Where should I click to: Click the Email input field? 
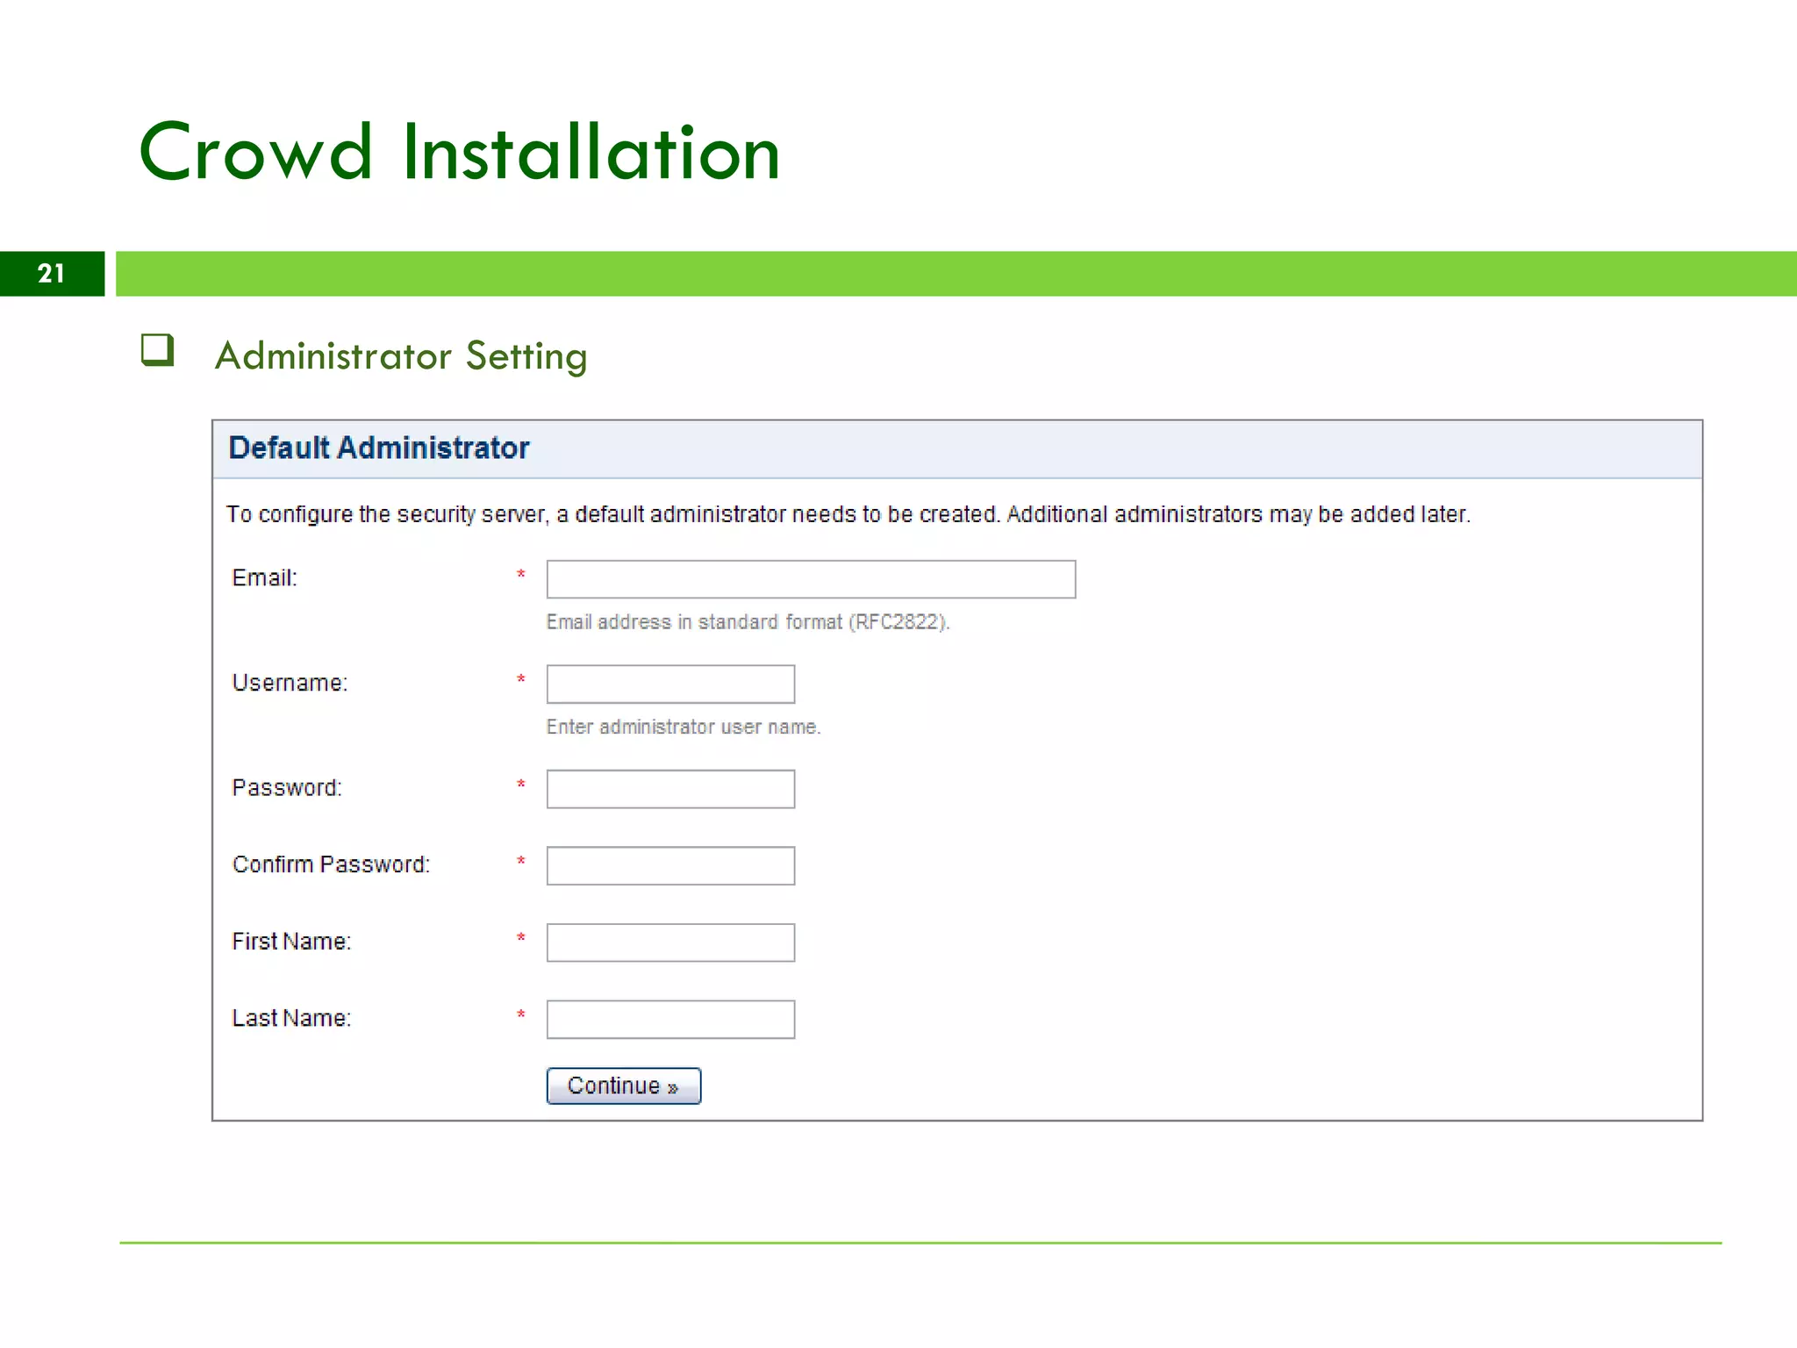pos(811,579)
